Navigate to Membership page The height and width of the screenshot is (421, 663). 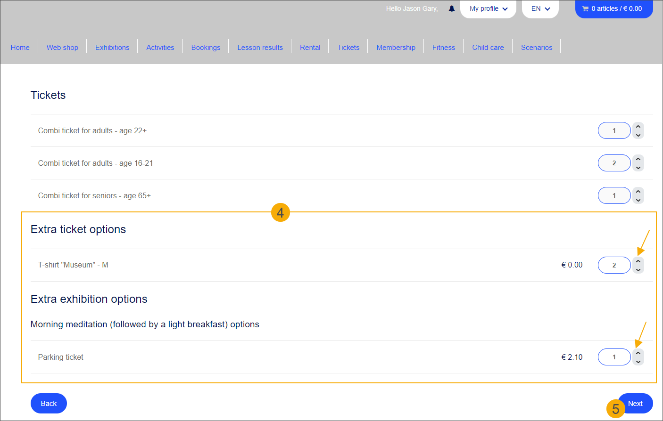[x=396, y=48]
